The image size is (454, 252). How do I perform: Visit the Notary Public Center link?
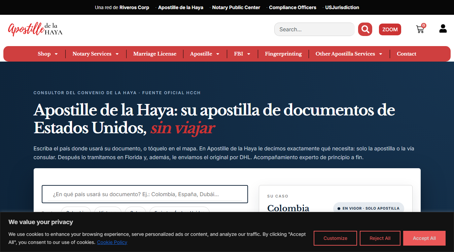tap(236, 7)
